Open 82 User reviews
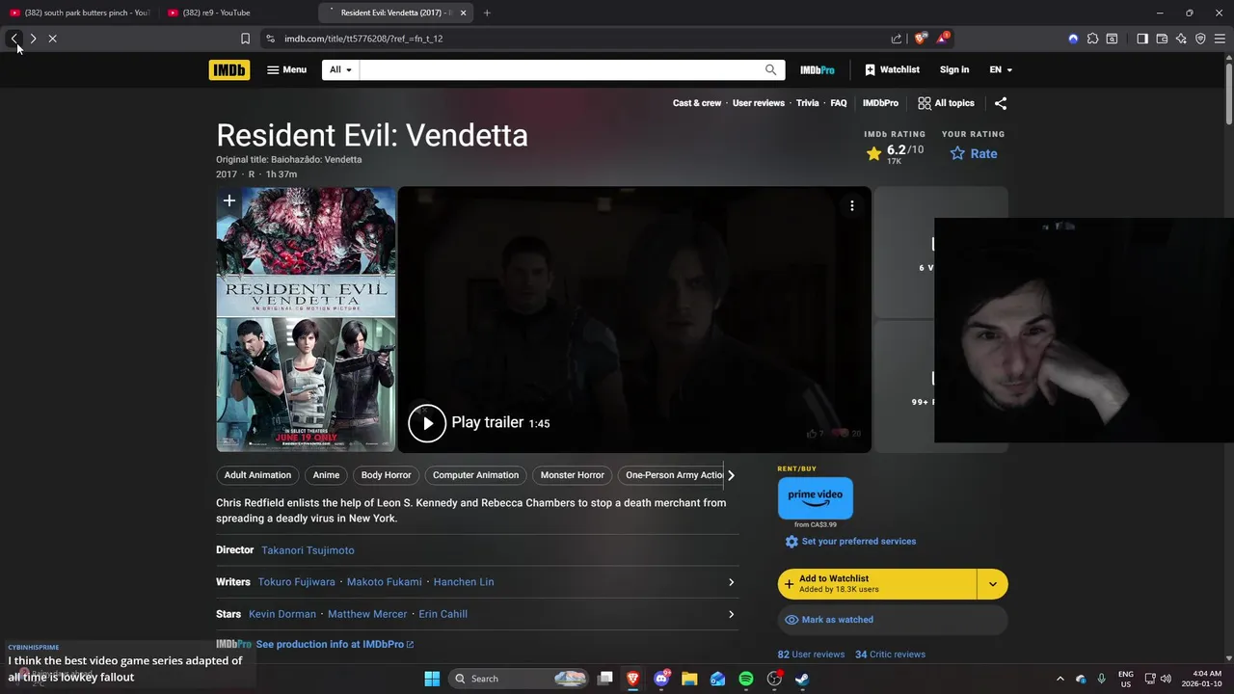This screenshot has height=694, width=1234. [811, 654]
